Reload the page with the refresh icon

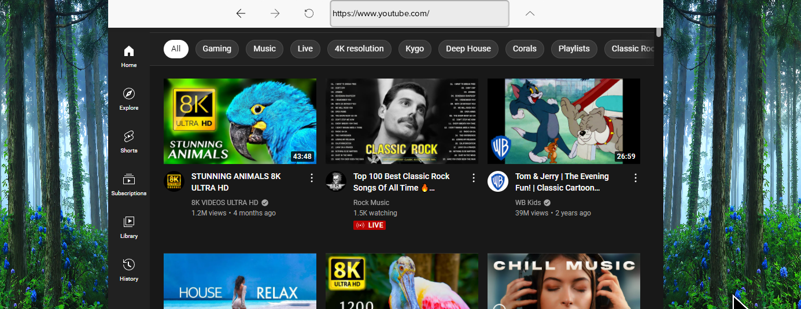309,13
